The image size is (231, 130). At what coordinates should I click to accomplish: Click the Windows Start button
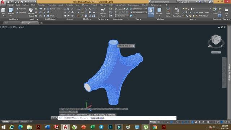[x=3, y=127]
